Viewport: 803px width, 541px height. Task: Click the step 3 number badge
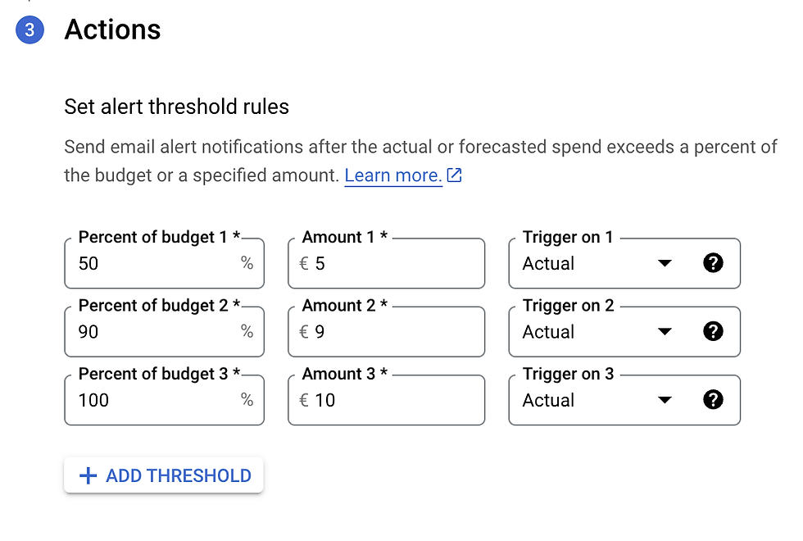point(29,30)
